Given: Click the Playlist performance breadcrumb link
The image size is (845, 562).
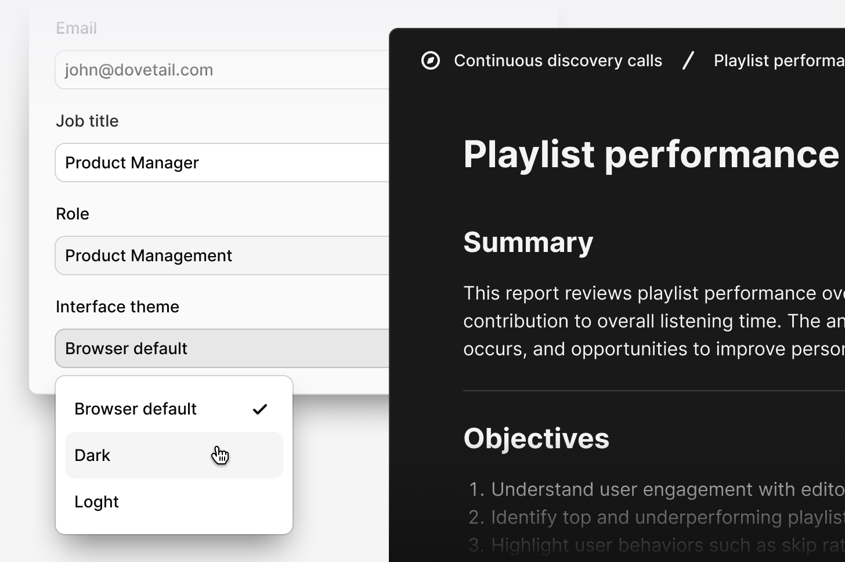Looking at the screenshot, I should tap(778, 60).
